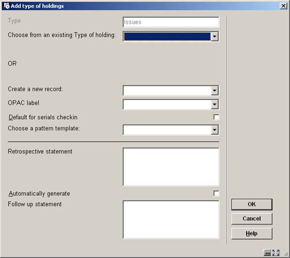Viewport: 290px width, 258px height.
Task: Expand the Choose a pattern template dropdown
Action: [214, 130]
